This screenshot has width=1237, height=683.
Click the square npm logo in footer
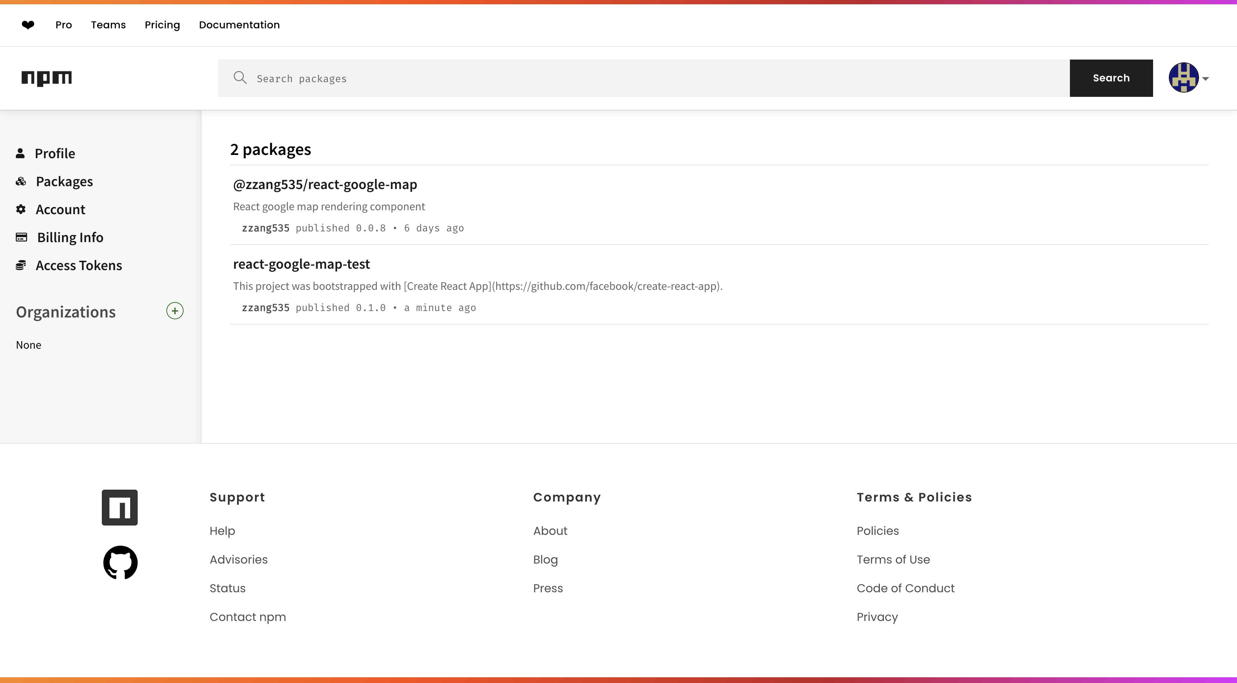[x=119, y=507]
